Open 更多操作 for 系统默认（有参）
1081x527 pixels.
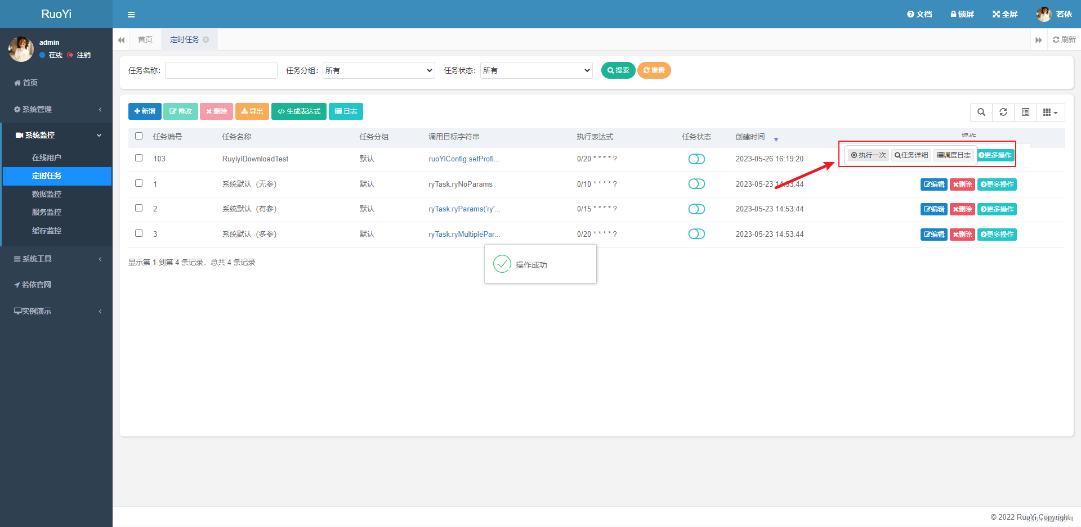point(997,209)
